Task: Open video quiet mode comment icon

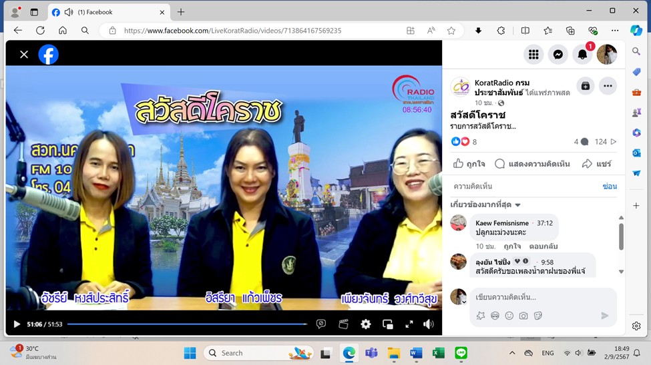Action: point(321,324)
